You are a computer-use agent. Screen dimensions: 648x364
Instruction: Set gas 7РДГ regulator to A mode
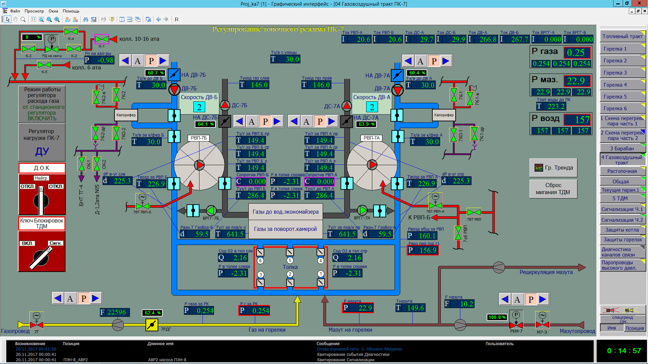click(x=70, y=298)
